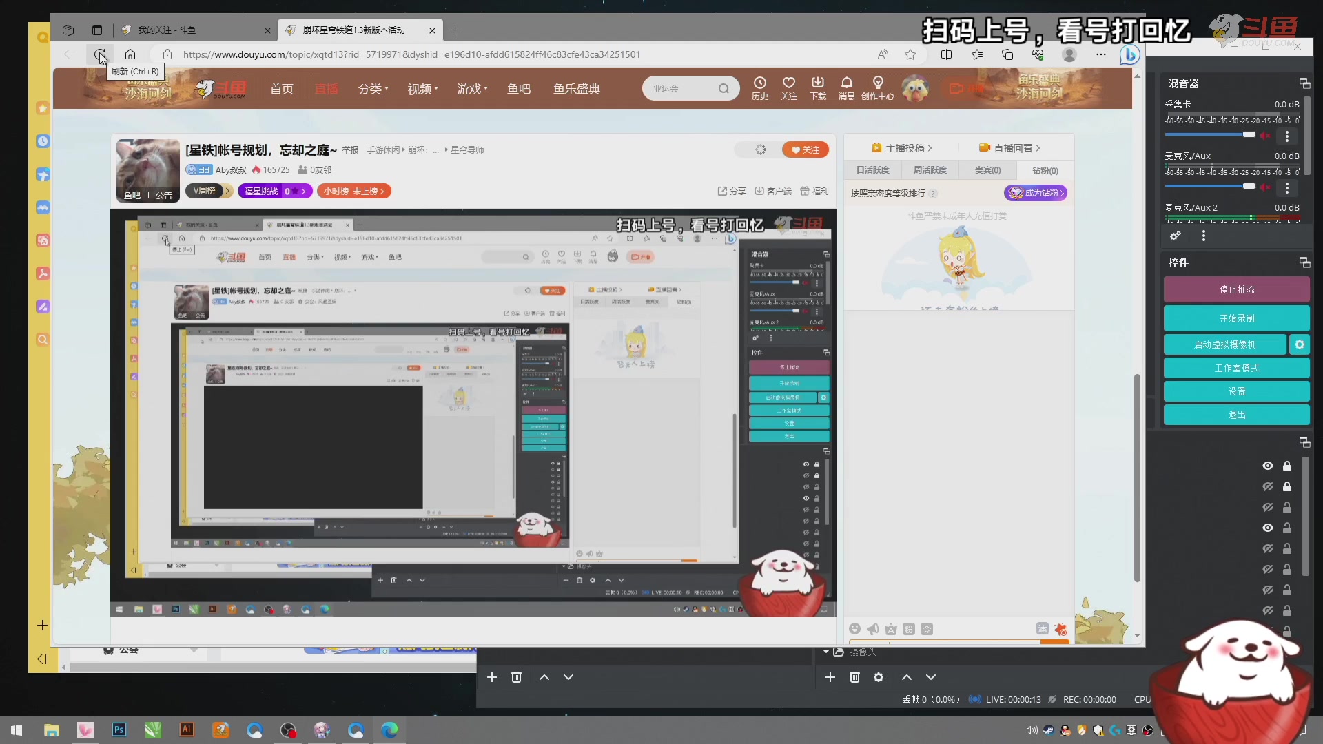
Task: Delete selected OBS scene trash
Action: [516, 677]
